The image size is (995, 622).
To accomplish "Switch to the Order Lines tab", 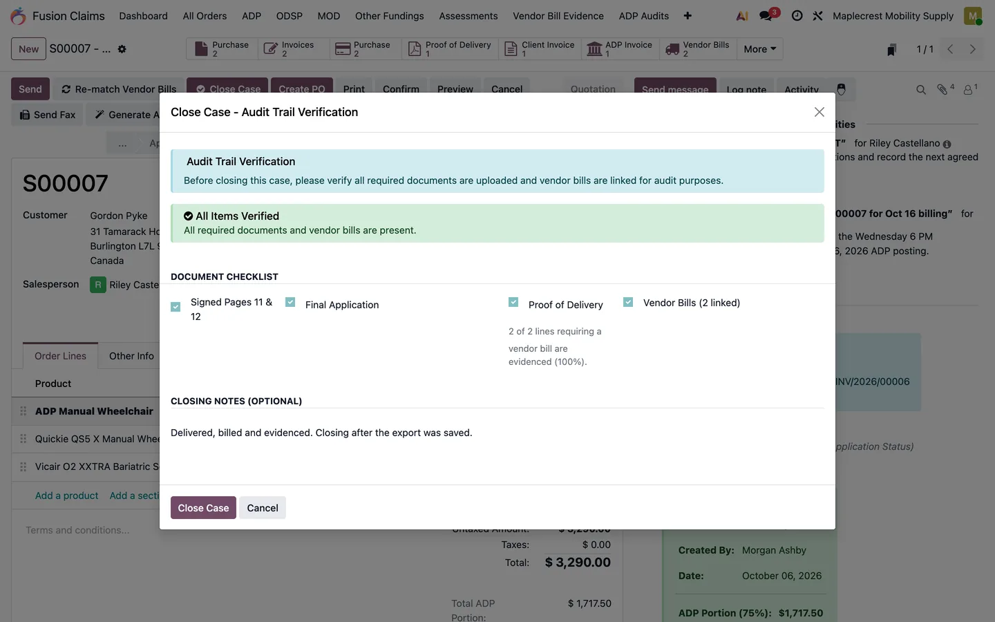I will [60, 356].
